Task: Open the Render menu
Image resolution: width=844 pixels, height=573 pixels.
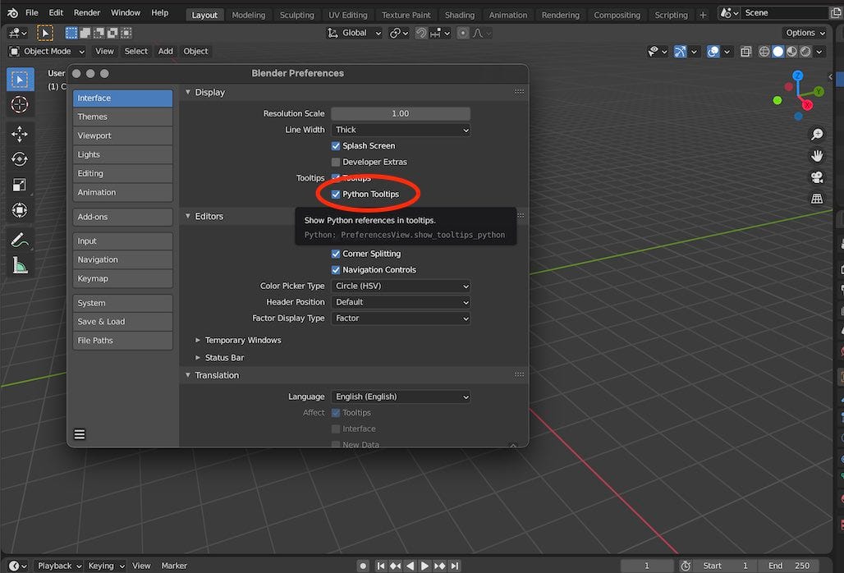Action: 86,12
